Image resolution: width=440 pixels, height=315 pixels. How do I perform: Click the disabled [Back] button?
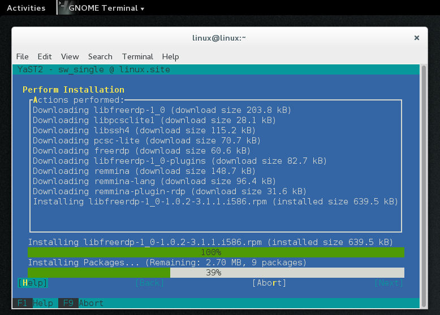pos(149,283)
